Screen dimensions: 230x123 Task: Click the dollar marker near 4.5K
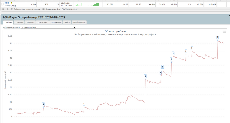(x=192, y=48)
